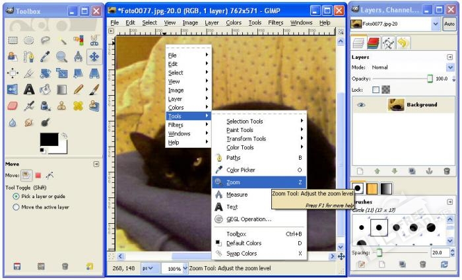Choose the Pencil tool
Screen dimensions: 462x280
point(79,89)
